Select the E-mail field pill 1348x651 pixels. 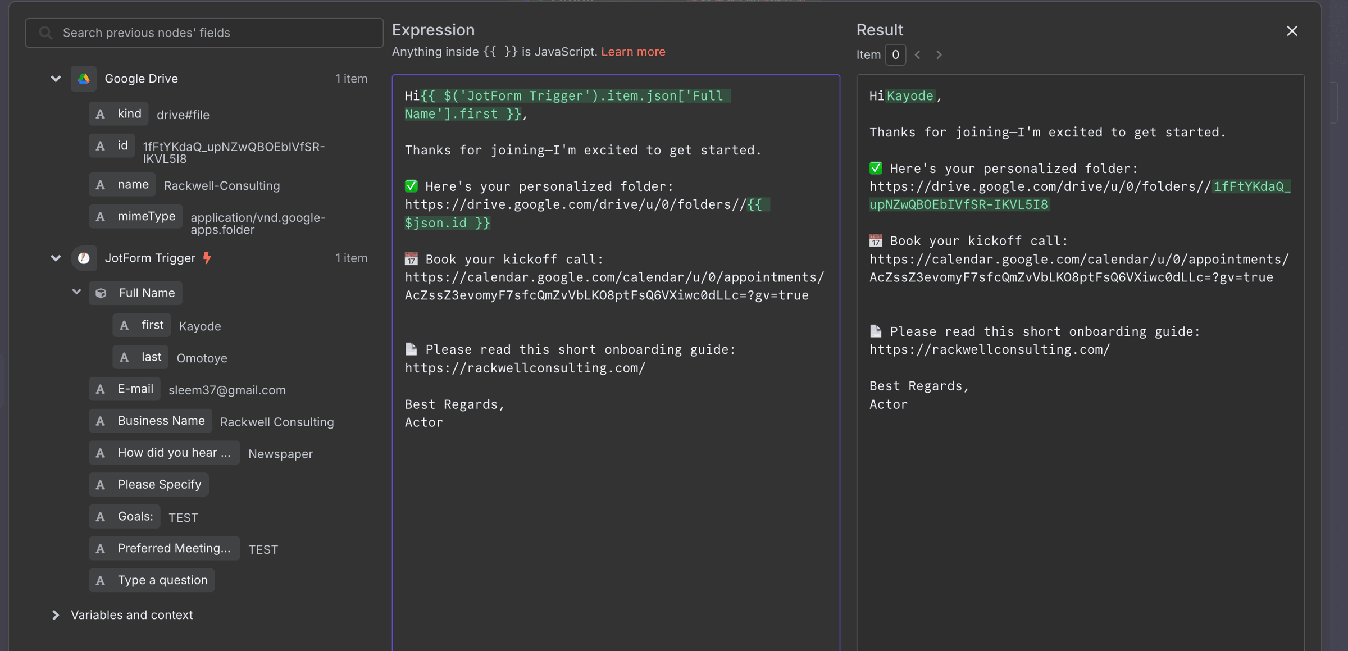pyautogui.click(x=125, y=389)
